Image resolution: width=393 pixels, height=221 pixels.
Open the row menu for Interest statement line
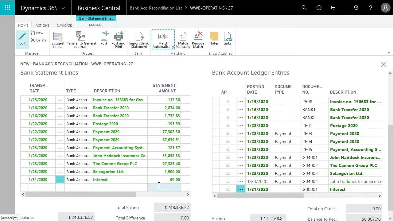[60, 180]
